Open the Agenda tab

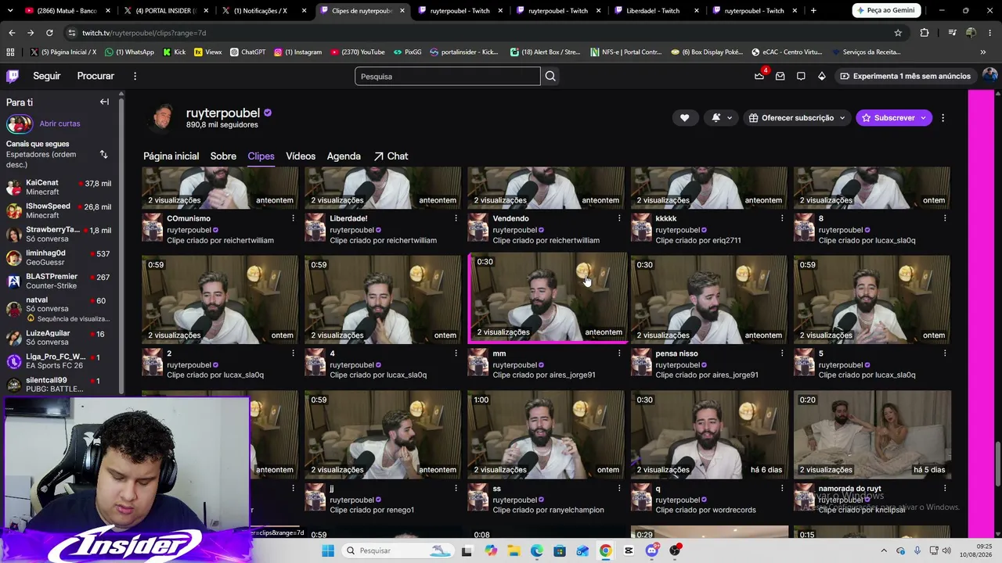click(344, 156)
